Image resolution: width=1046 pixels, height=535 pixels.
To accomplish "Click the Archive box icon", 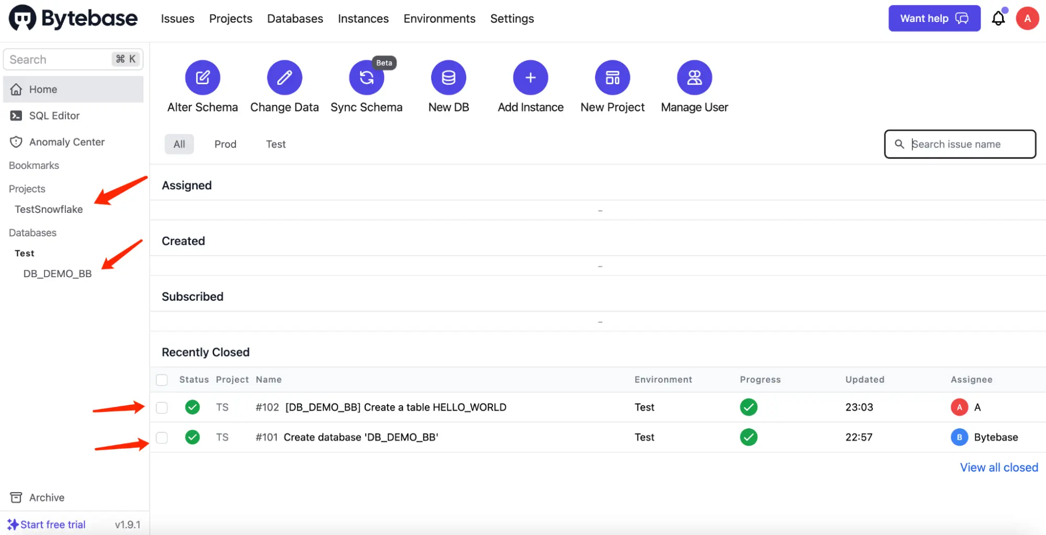I will click(16, 497).
